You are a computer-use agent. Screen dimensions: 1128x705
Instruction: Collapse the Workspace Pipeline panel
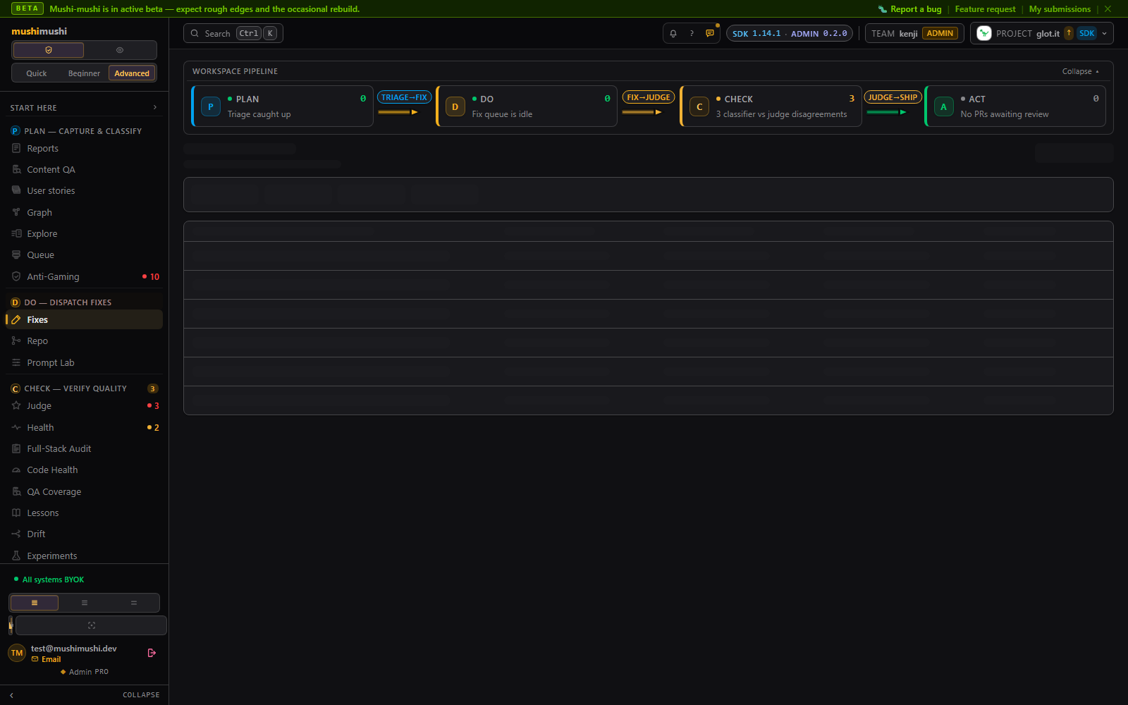[x=1081, y=71]
